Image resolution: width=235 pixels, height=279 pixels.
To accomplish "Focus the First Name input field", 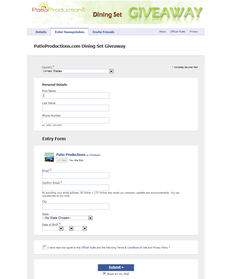I will tap(76, 96).
